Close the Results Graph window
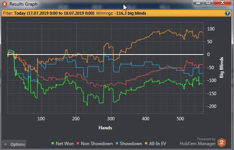The height and width of the screenshot is (150, 234). pyautogui.click(x=222, y=3)
